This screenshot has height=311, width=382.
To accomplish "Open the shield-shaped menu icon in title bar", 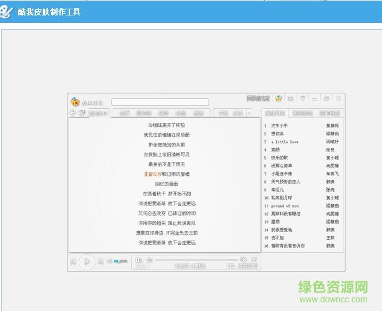I will [x=303, y=98].
